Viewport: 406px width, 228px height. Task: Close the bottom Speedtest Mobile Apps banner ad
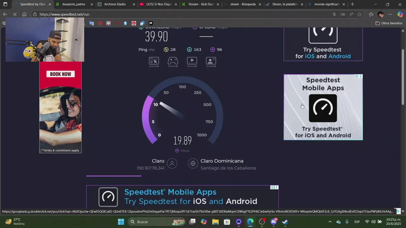click(x=276, y=187)
